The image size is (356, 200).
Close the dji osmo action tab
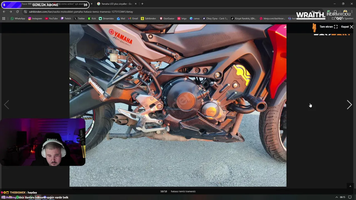[x=92, y=4]
